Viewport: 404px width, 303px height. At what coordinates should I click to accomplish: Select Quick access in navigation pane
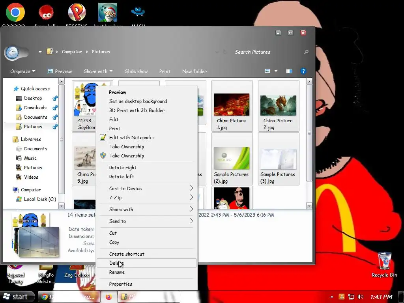point(35,89)
